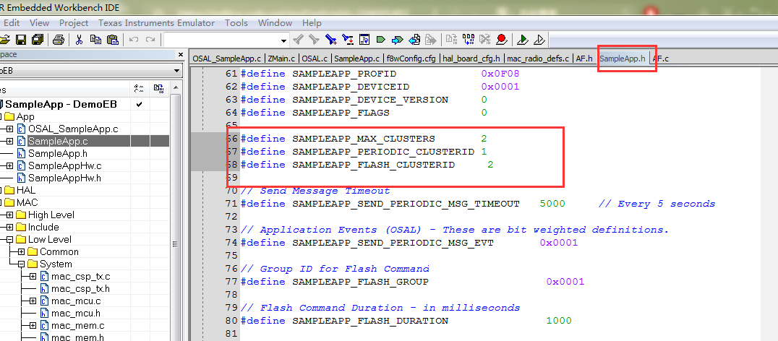Viewport: 778px width, 341px height.
Task: Switch to the ZMain.c tab
Action: (281, 59)
